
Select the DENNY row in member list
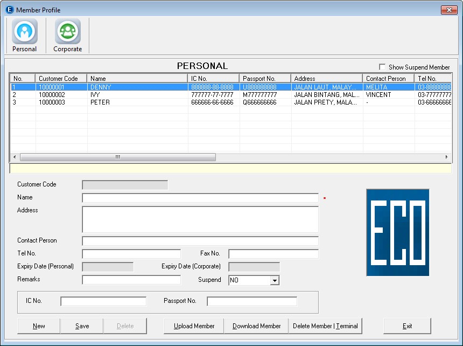pos(100,87)
